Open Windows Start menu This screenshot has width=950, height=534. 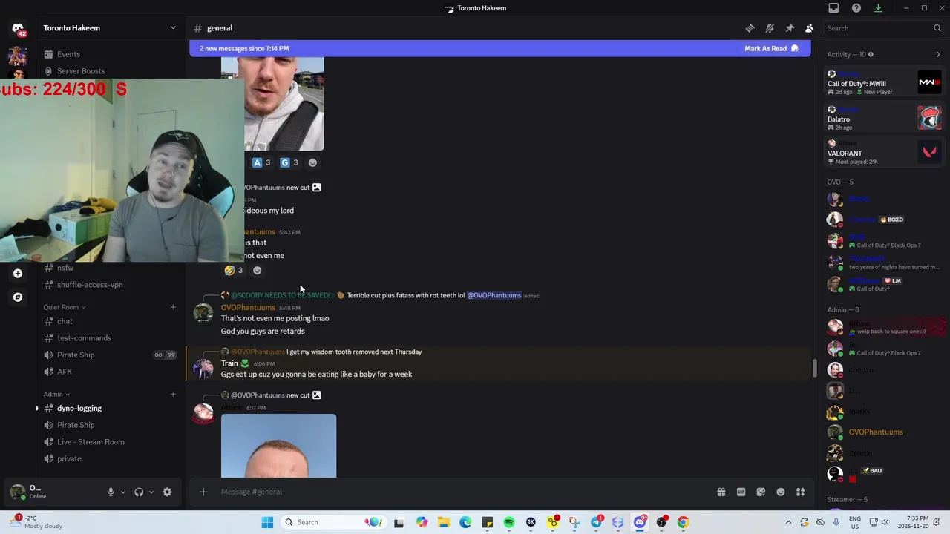(267, 522)
